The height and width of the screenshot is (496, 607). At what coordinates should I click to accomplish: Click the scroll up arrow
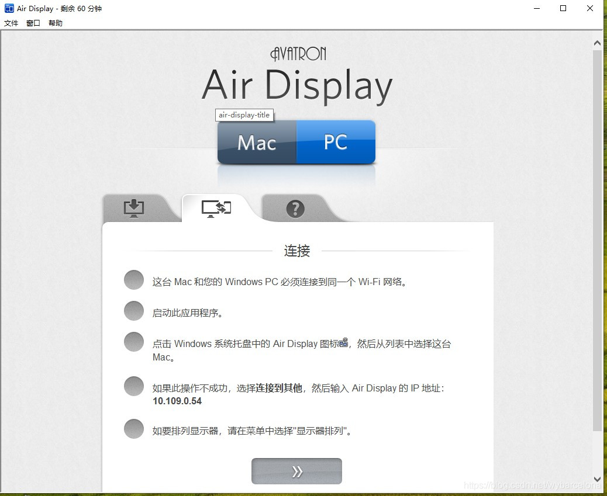pyautogui.click(x=597, y=43)
